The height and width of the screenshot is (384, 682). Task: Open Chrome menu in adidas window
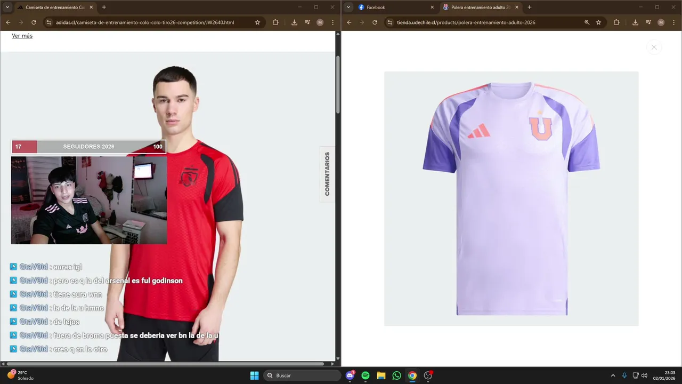[x=332, y=22]
